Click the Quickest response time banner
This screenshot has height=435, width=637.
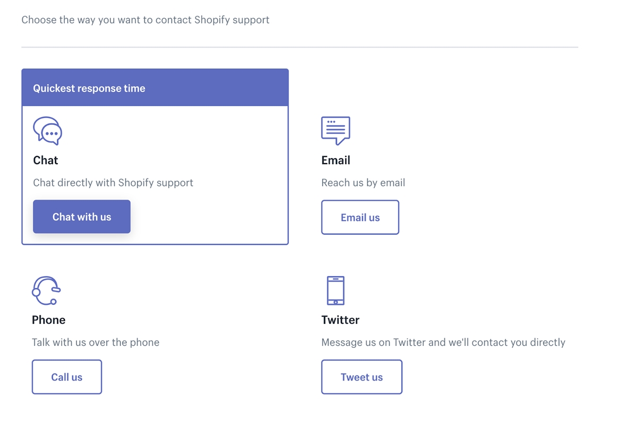pyautogui.click(x=155, y=88)
